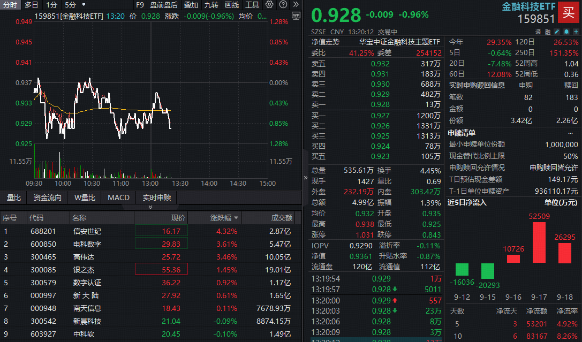Click the 融 margin trading icon
This screenshot has height=342, width=582.
pos(547,32)
